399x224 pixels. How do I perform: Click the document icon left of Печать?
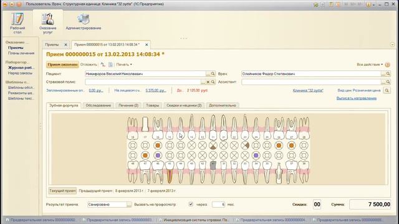click(x=110, y=65)
